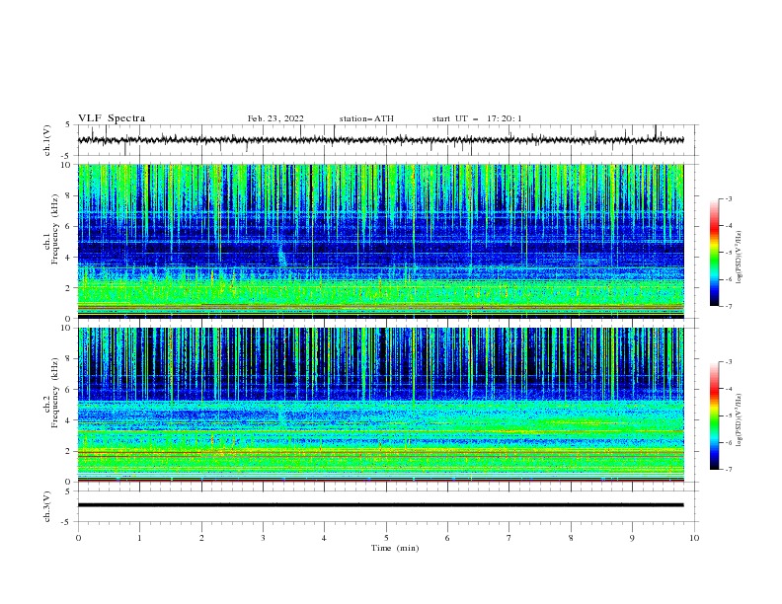Click time axis tick label "6"
The width and height of the screenshot is (782, 604).
pos(447,538)
